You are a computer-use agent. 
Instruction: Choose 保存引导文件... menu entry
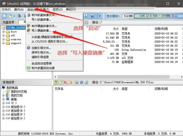click(x=54, y=53)
